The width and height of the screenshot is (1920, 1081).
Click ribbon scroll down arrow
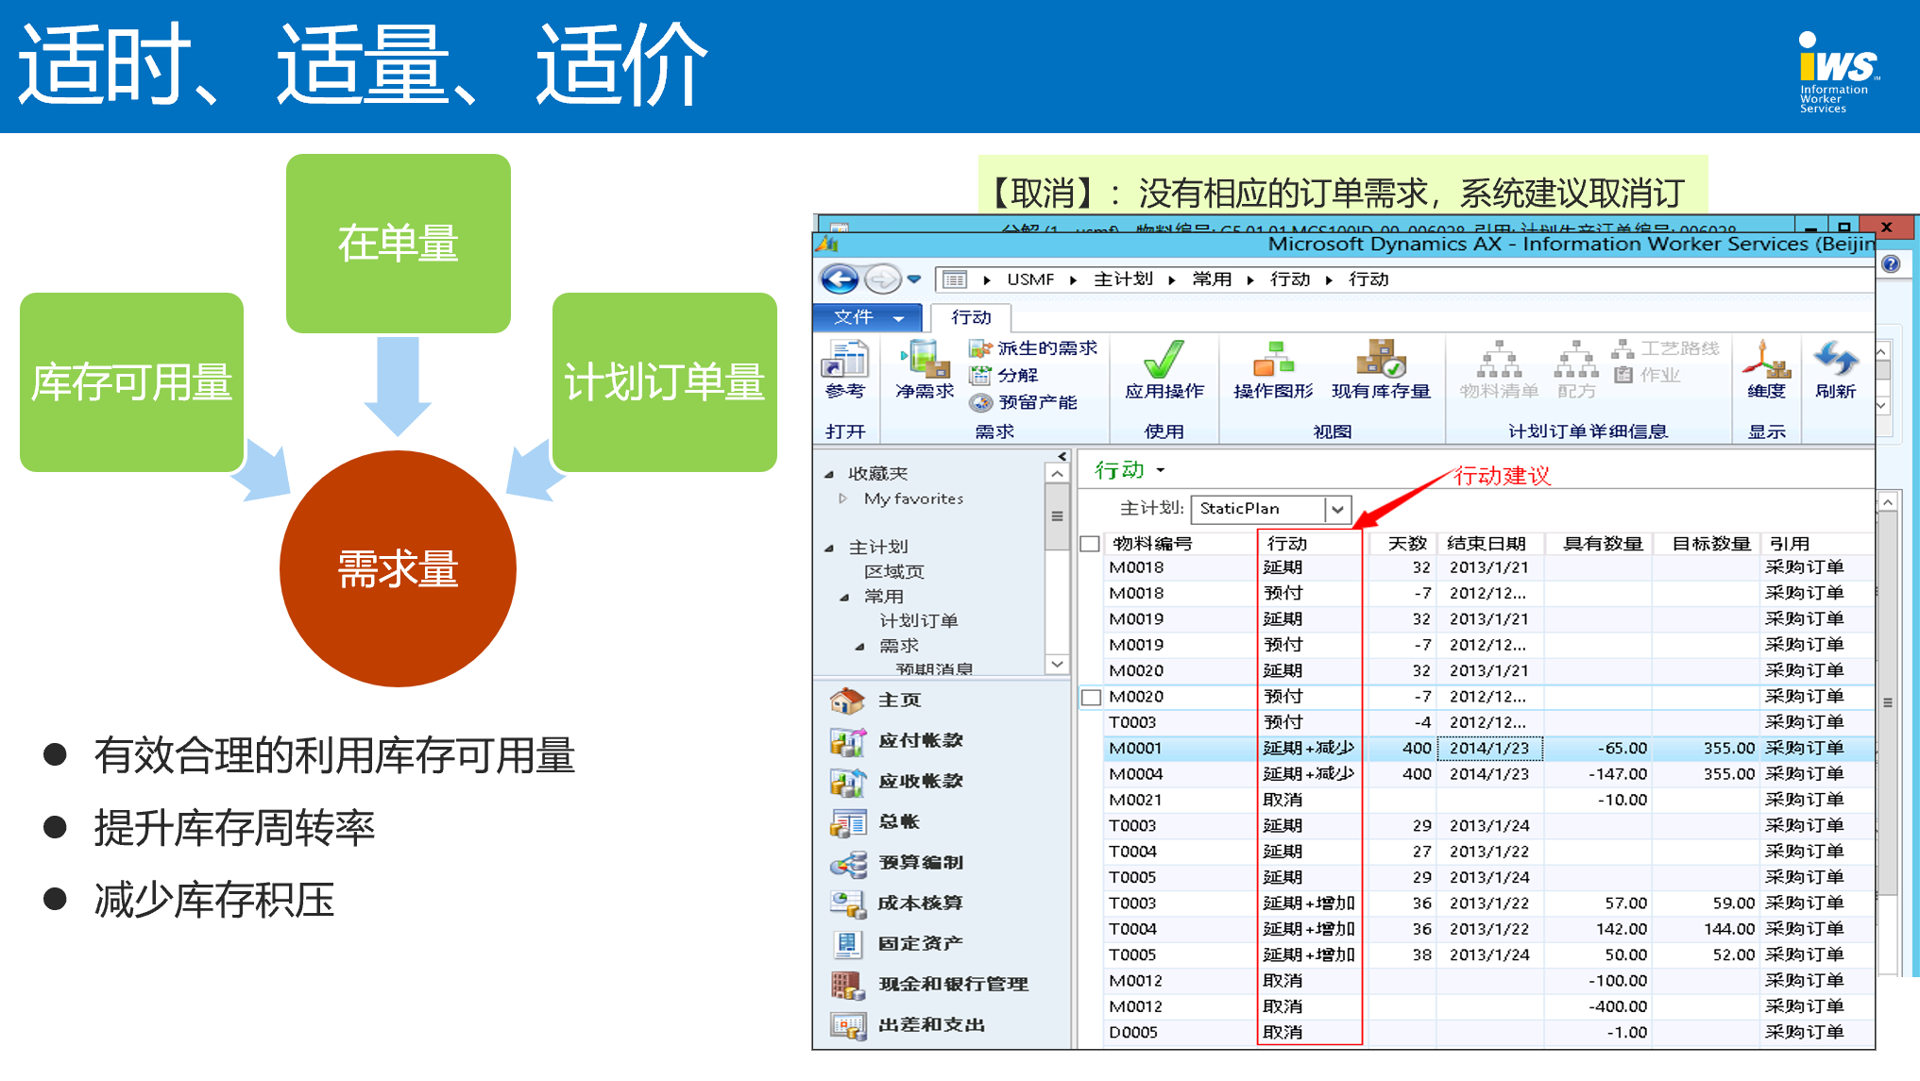[1881, 406]
